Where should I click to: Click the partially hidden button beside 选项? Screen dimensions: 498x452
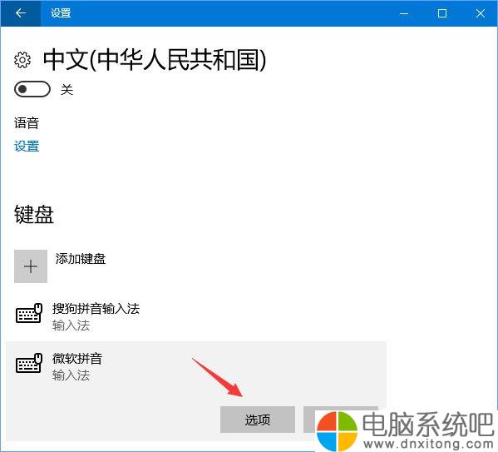click(x=309, y=420)
